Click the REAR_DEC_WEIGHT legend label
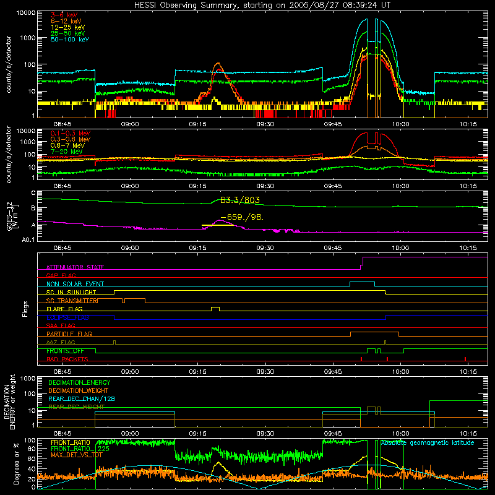The width and height of the screenshot is (495, 495). pyautogui.click(x=76, y=407)
